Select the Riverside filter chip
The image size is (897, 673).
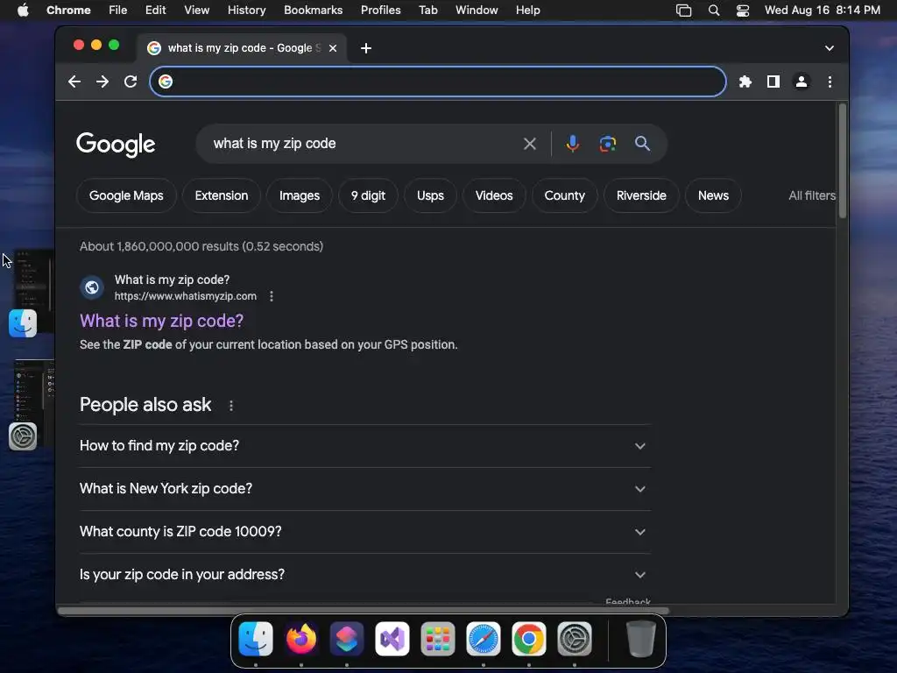641,195
